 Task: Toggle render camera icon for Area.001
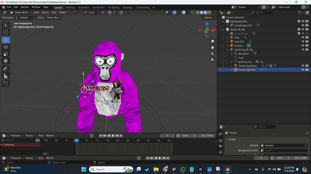pos(307,42)
